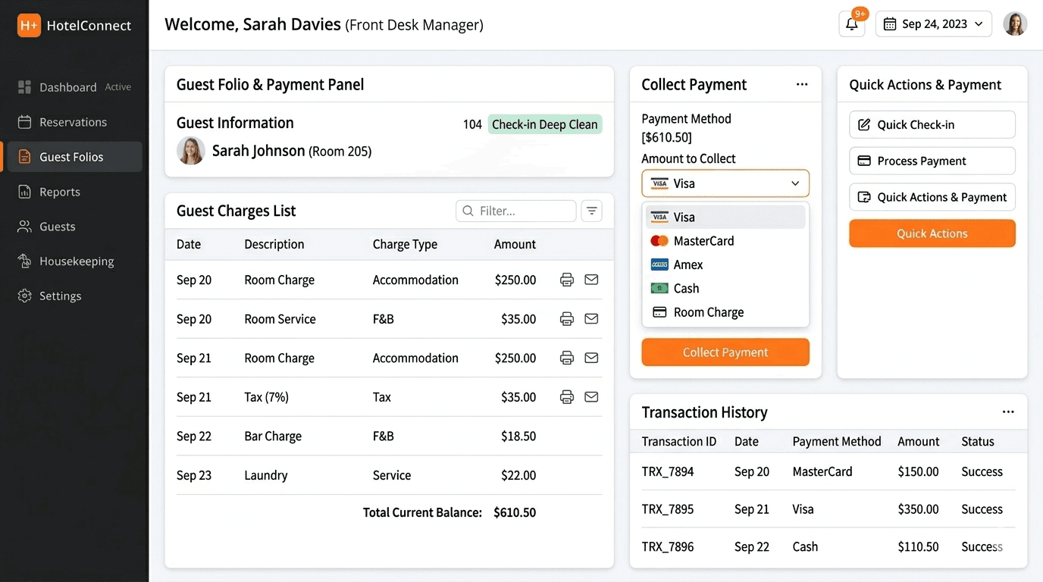
Task: Print the Sep 20 Room Service charge
Action: coord(566,319)
